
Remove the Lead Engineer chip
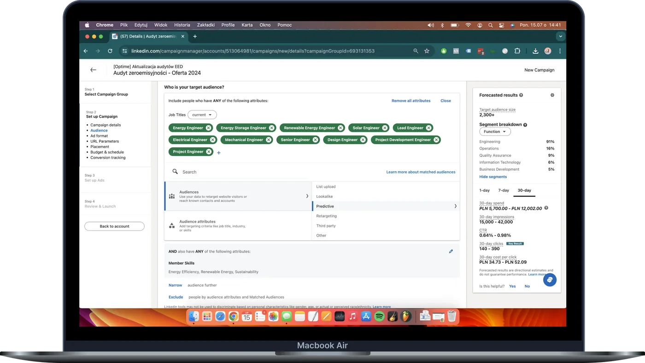point(428,128)
